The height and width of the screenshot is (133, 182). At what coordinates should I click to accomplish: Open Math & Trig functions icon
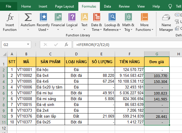coord(128,18)
